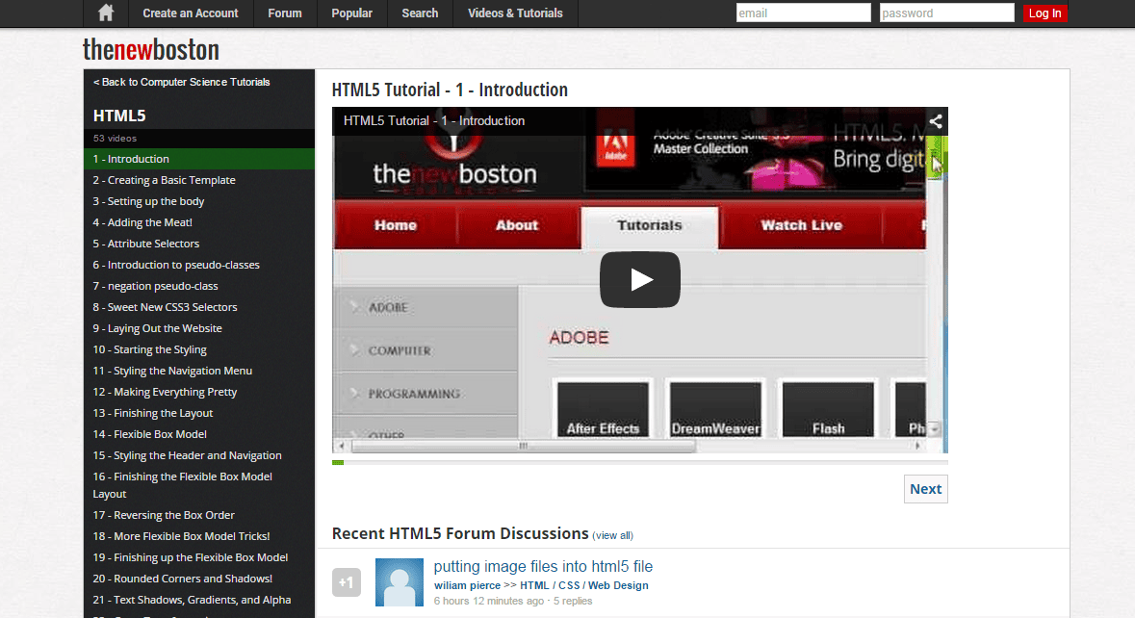
Task: Open 'putting image files into html5 file' thread
Action: point(543,567)
